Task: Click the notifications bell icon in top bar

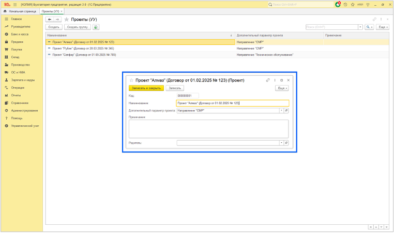Action: [338, 5]
